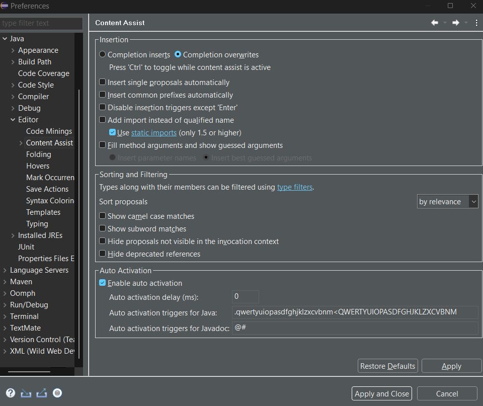Expand the Code Style tree node
483x406 pixels.
[x=13, y=85]
